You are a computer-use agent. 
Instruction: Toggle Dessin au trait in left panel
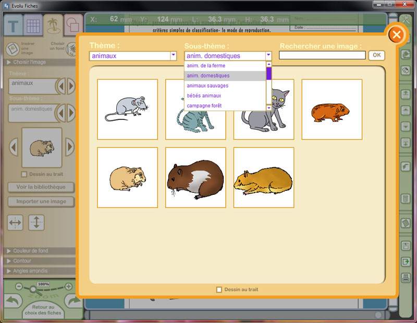pyautogui.click(x=24, y=174)
